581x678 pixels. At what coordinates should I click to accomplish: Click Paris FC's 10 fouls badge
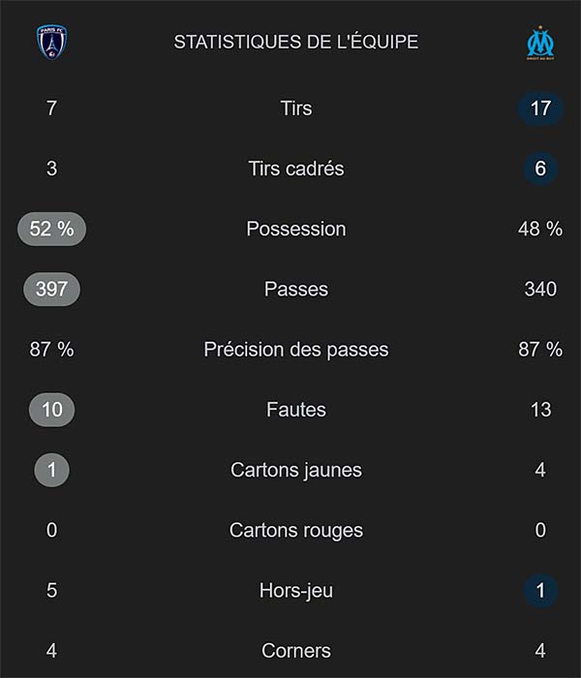pos(52,410)
